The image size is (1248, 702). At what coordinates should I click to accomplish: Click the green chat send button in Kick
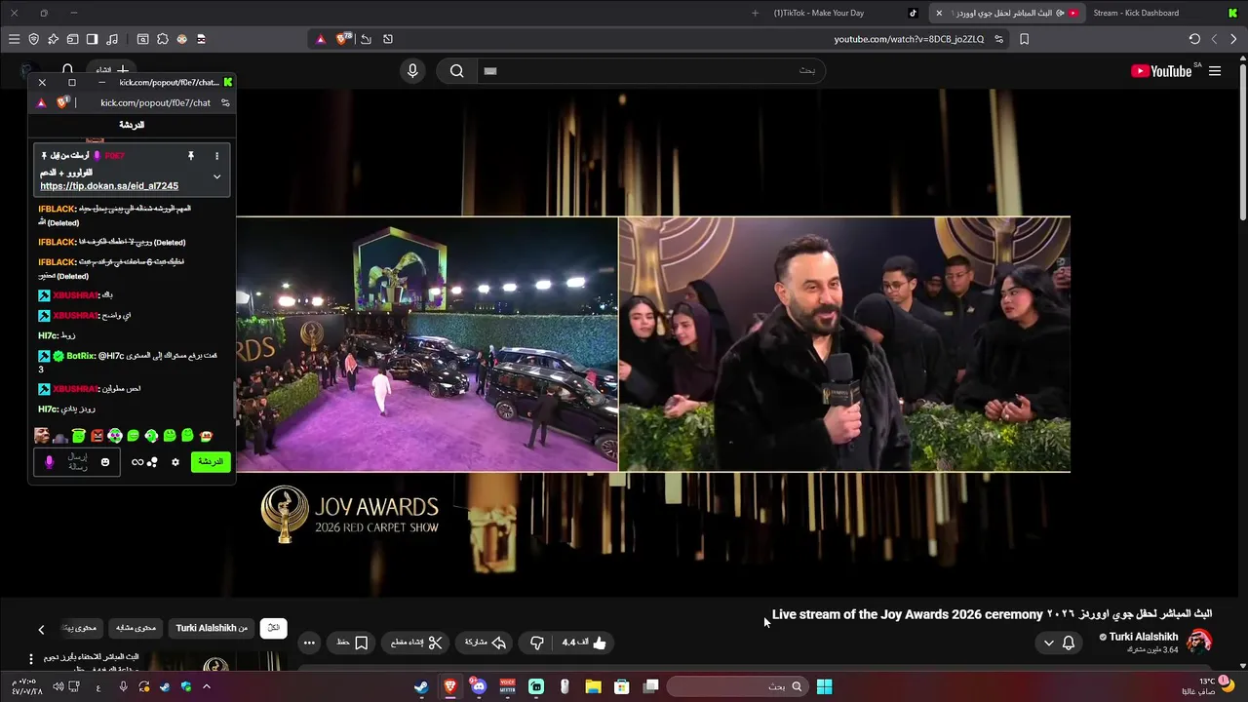point(211,462)
